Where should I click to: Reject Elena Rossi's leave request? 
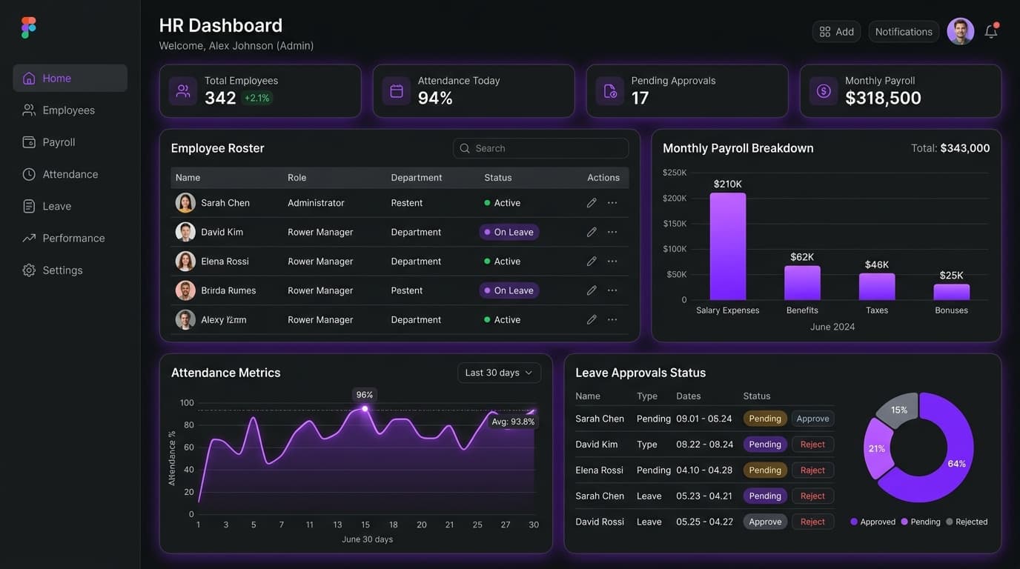click(812, 470)
